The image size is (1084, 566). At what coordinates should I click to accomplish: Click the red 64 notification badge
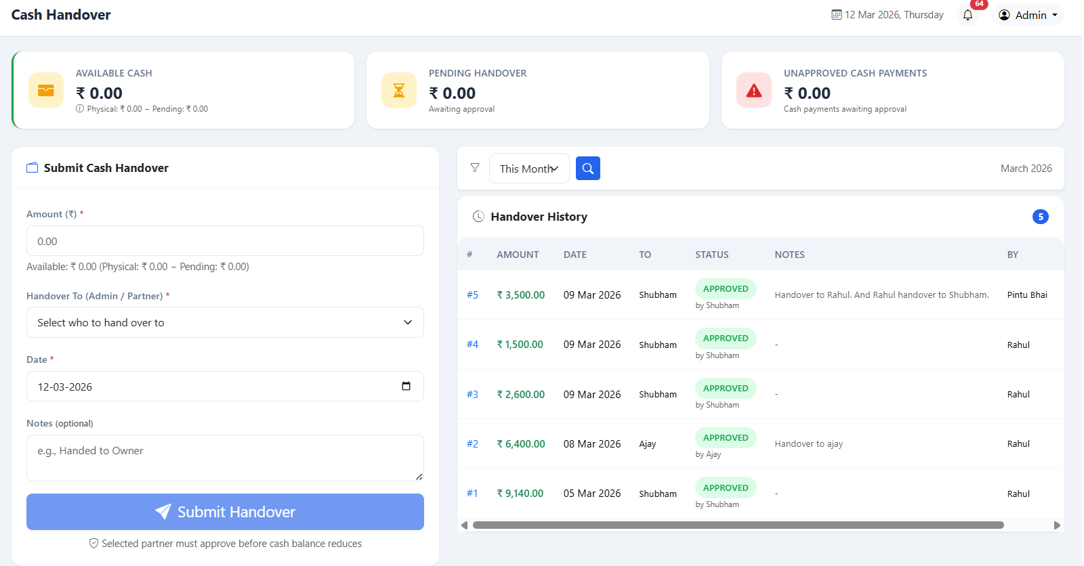click(979, 4)
